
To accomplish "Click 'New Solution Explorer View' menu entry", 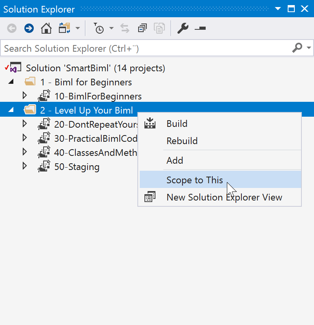I will (x=224, y=197).
